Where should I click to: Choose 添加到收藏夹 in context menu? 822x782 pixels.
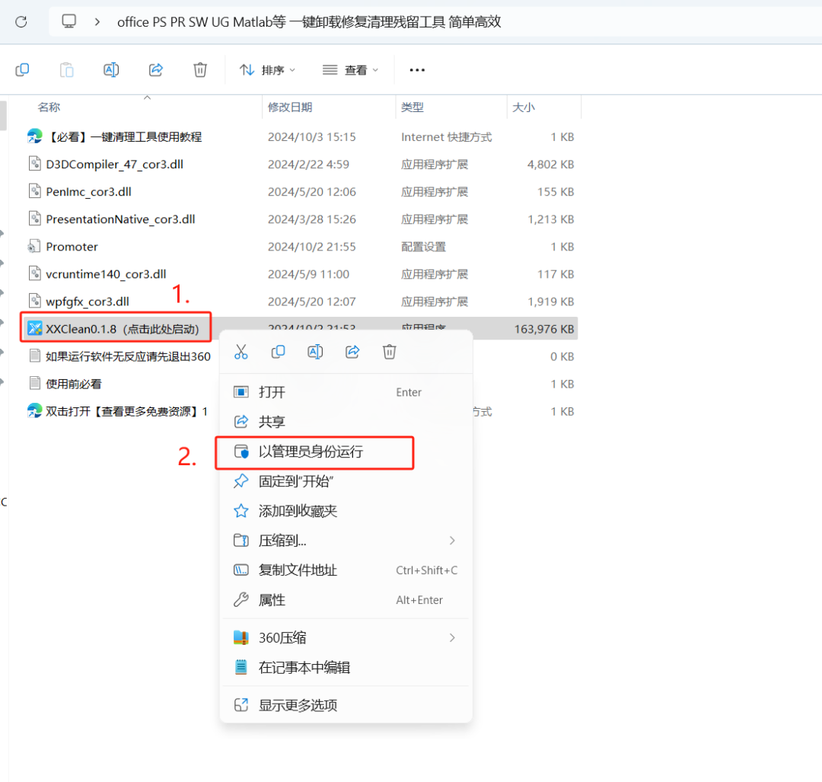click(346, 511)
